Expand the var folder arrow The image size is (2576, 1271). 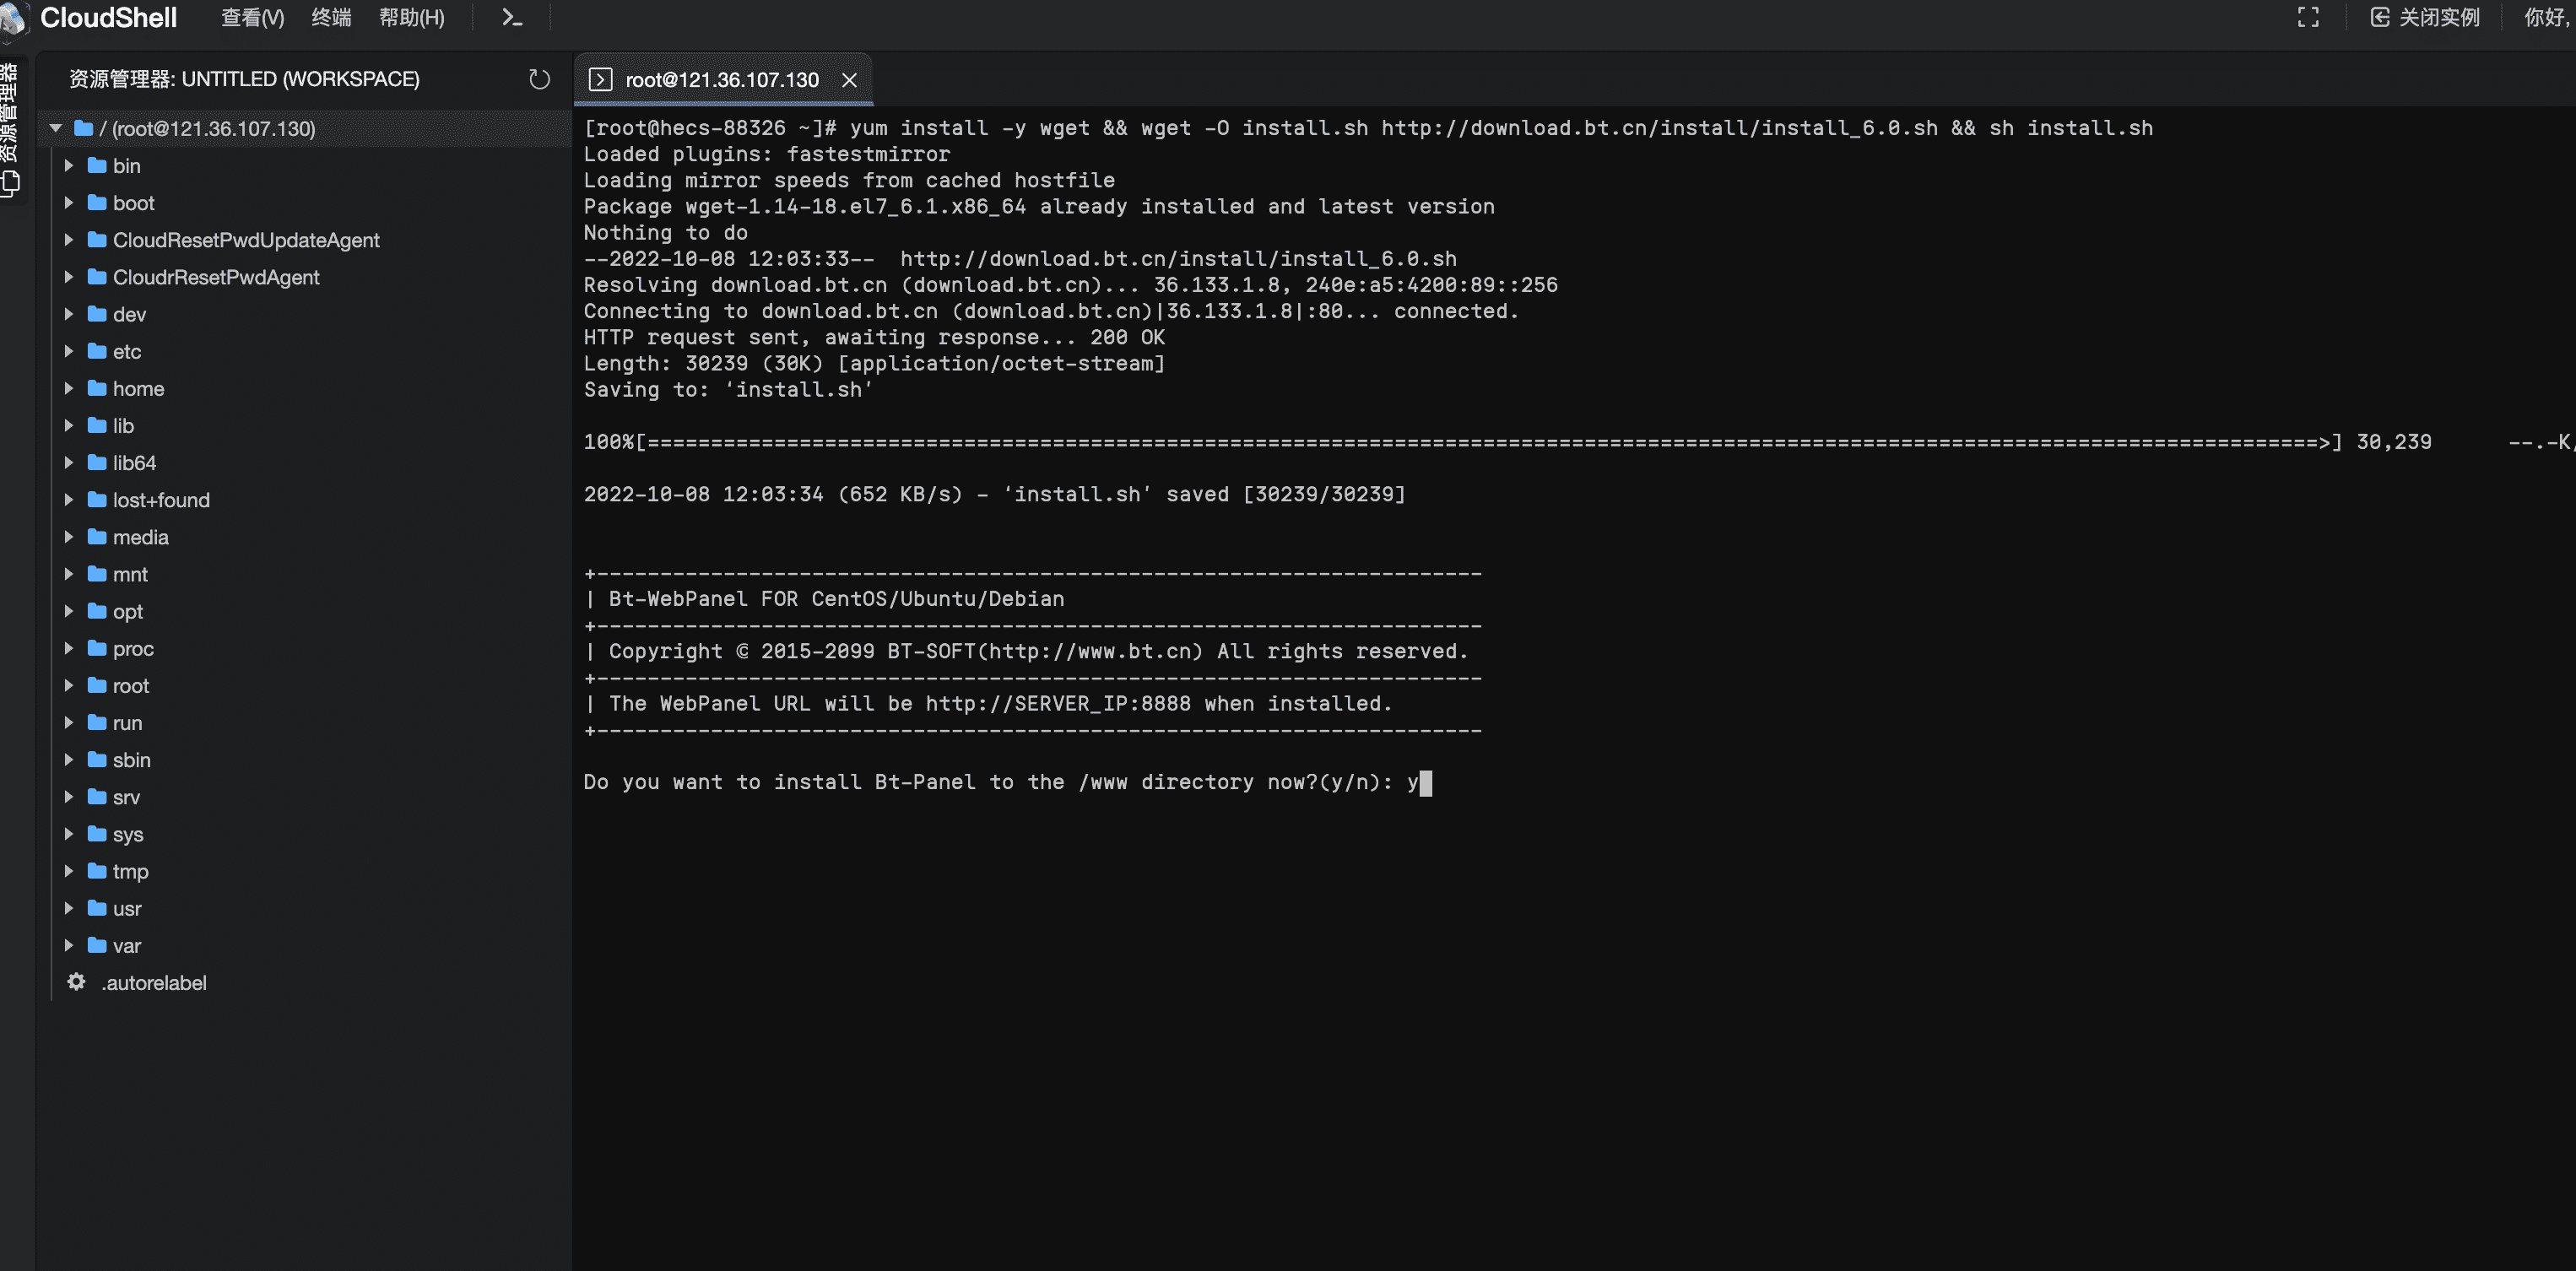tap(69, 945)
